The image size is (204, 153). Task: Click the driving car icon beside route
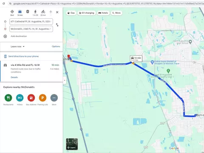5,65
